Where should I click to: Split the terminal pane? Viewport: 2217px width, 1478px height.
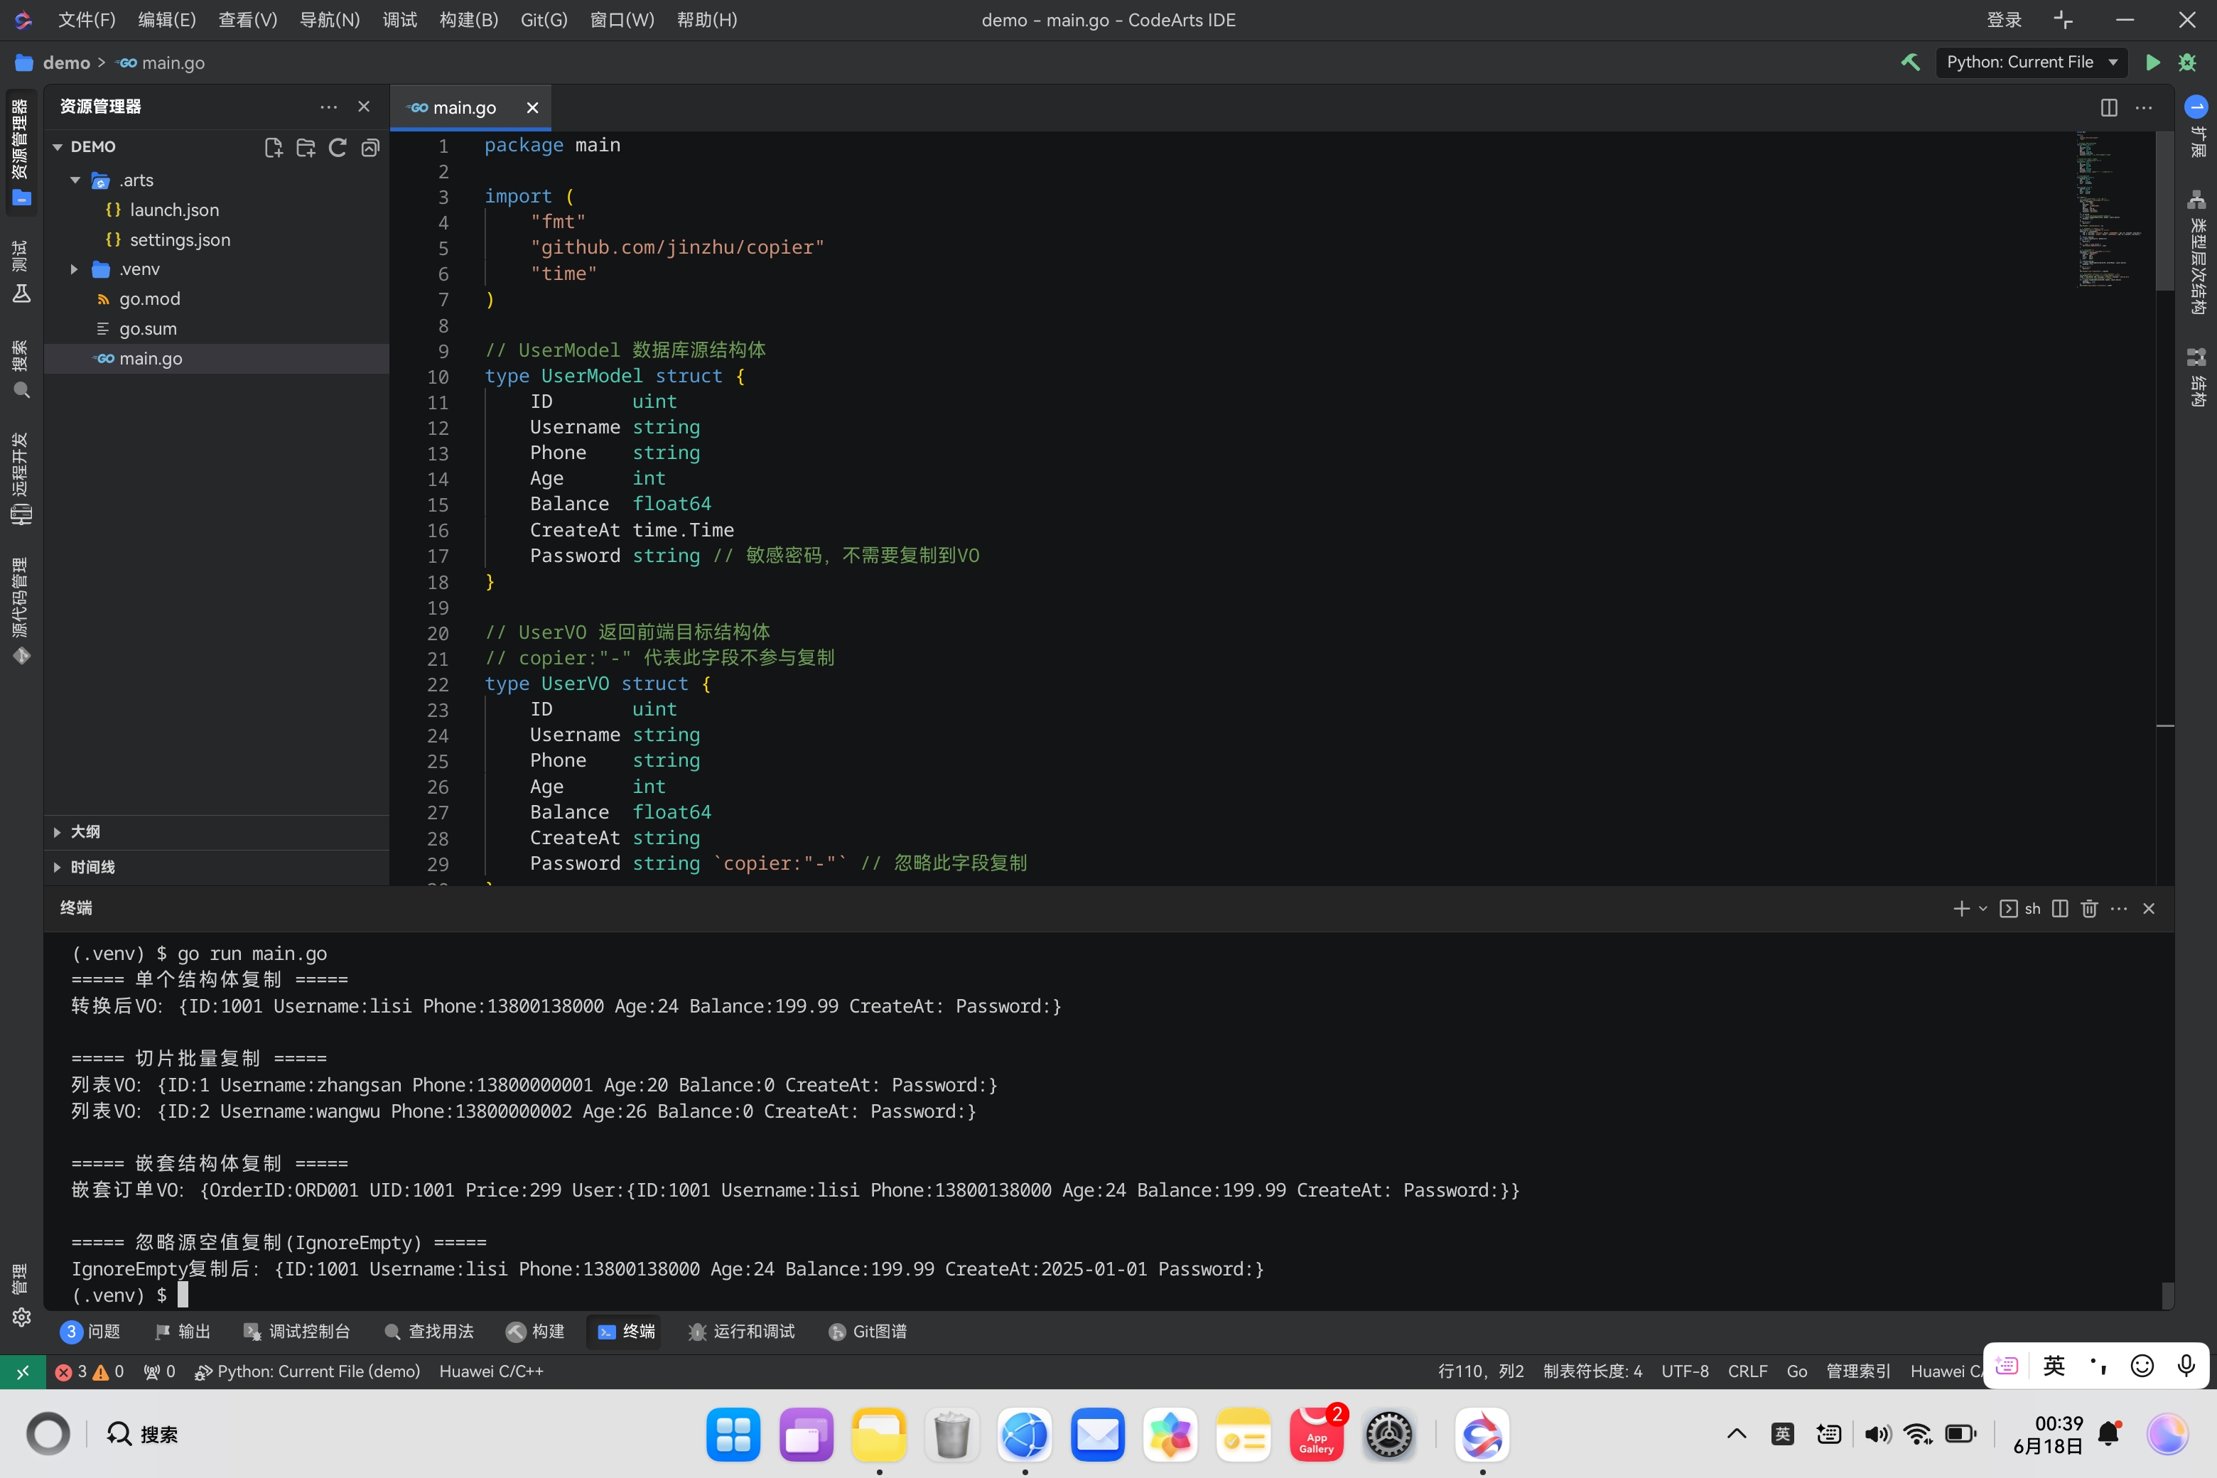[2059, 909]
